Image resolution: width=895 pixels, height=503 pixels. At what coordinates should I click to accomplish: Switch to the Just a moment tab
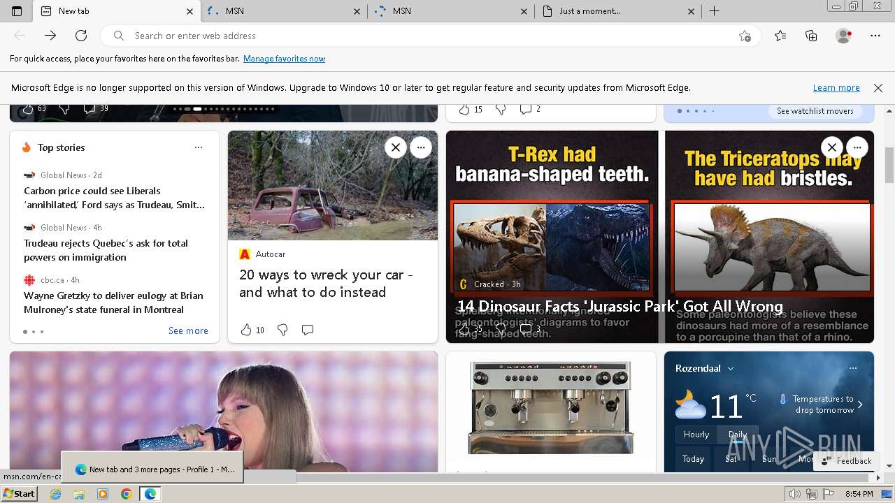[x=618, y=11]
